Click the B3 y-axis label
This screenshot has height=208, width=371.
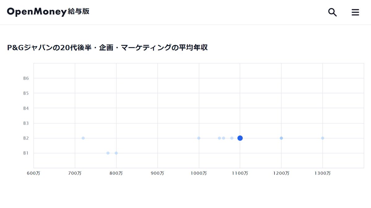click(26, 123)
